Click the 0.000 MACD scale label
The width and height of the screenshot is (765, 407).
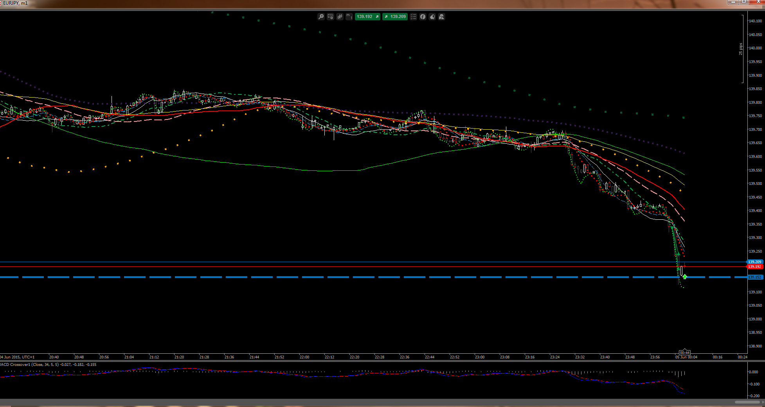753,372
